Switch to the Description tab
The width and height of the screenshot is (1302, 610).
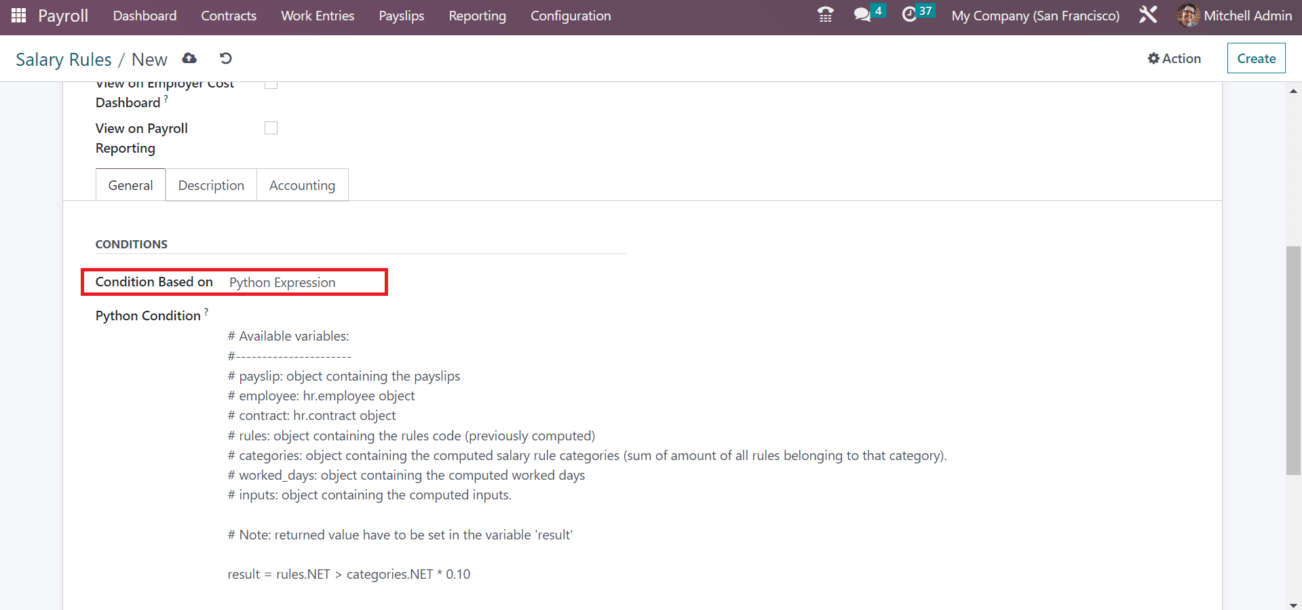(x=211, y=185)
